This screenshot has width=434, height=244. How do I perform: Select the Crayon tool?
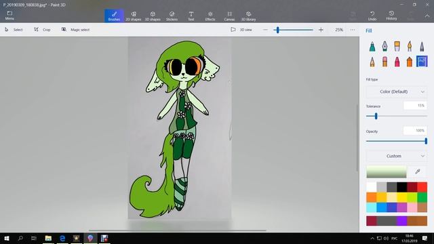click(397, 62)
